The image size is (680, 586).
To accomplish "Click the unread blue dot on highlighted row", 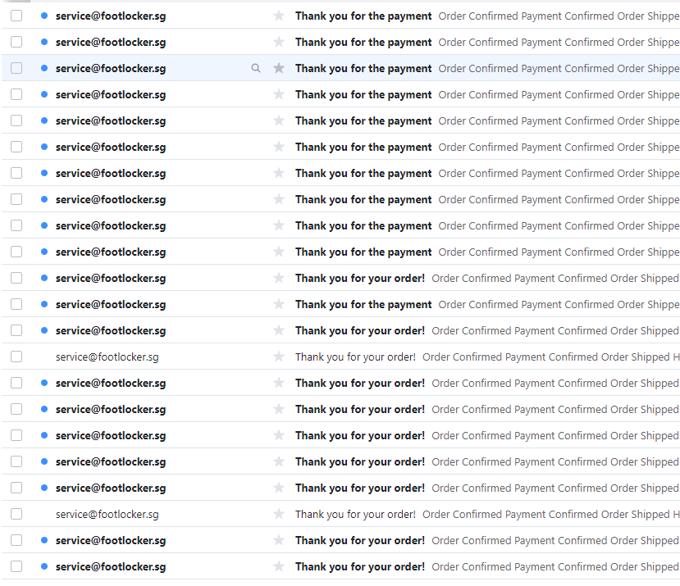I will pos(43,68).
